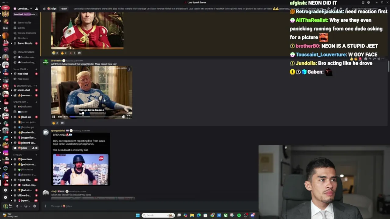Open the suggestion channel
390x219 pixels.
point(28,137)
